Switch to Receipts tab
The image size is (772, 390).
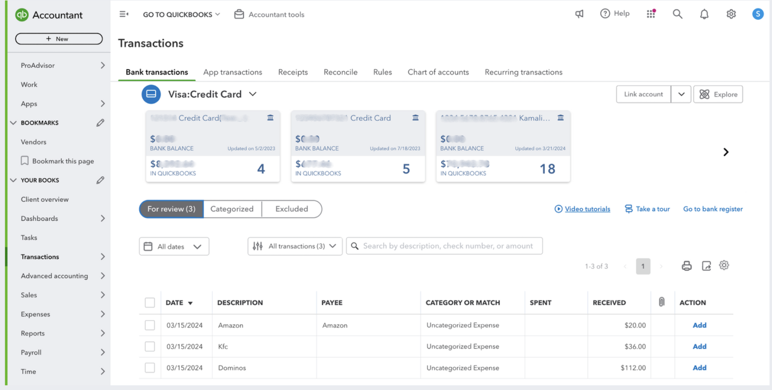click(x=293, y=72)
